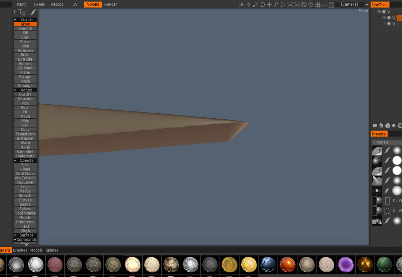Screen dimensions: 402x277
Task: Select the Smooth voxel tool
Action: coord(25,29)
